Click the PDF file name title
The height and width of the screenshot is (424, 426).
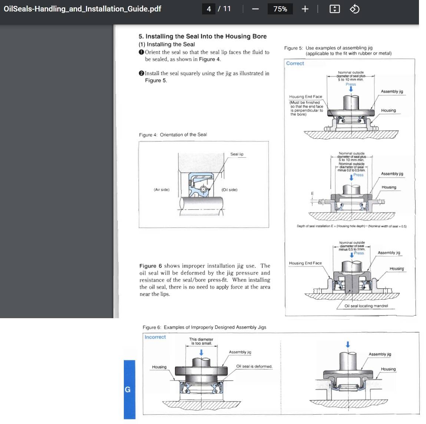82,9
